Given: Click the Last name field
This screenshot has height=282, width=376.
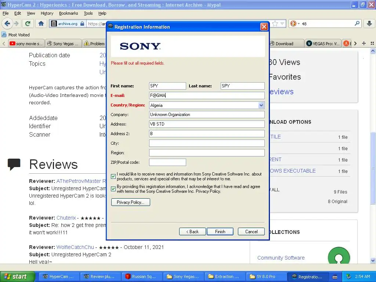Looking at the screenshot, I should [x=242, y=86].
